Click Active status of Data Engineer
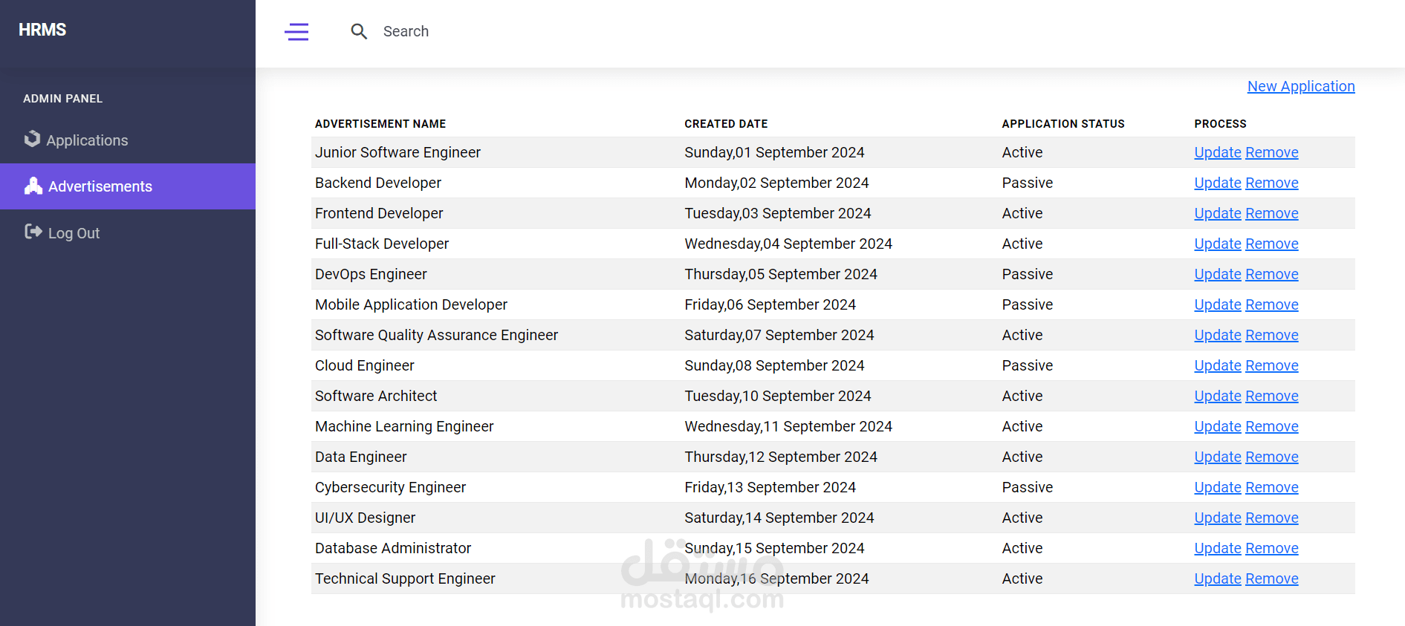Viewport: 1405px width, 626px height. [x=1022, y=457]
